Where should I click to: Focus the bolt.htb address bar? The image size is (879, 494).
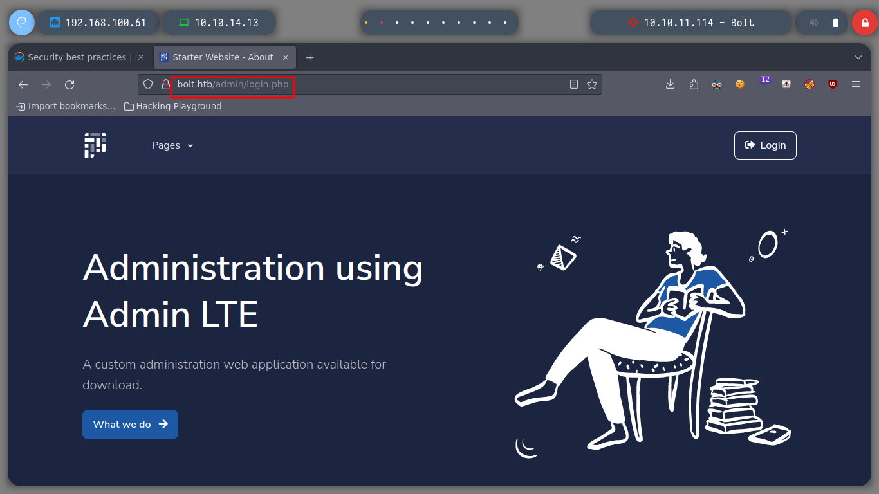click(370, 84)
